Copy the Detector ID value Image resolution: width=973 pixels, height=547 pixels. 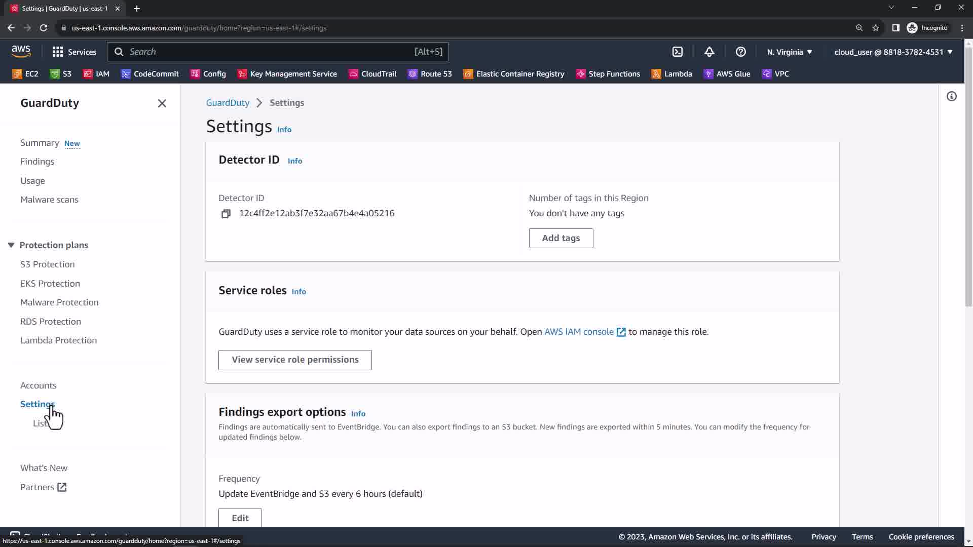[226, 214]
